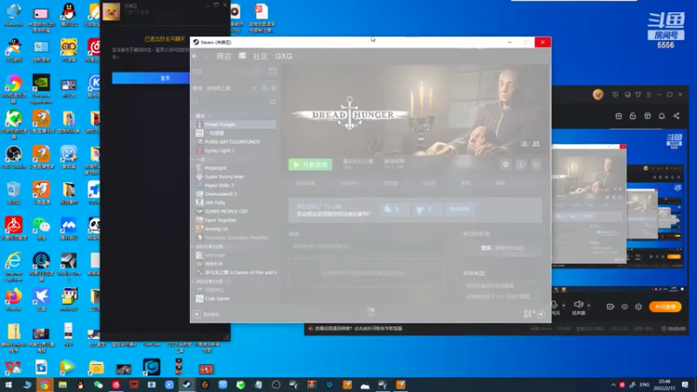Toggle the eye visibility icon in the streaming app

(625, 307)
